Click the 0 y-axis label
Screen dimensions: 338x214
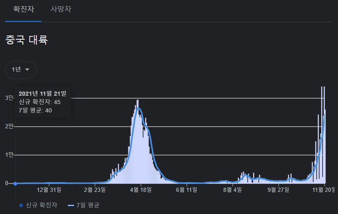point(7,183)
